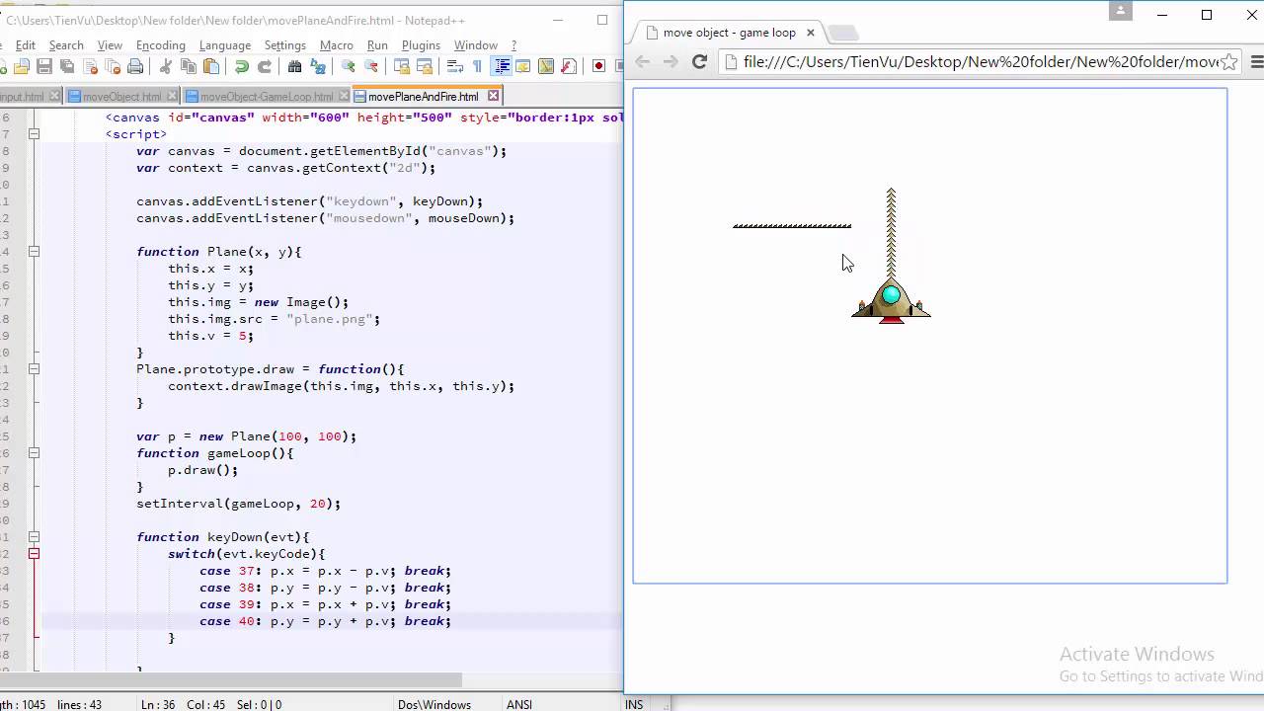Collapse the keyDown function fold marker
1264x711 pixels.
[34, 537]
